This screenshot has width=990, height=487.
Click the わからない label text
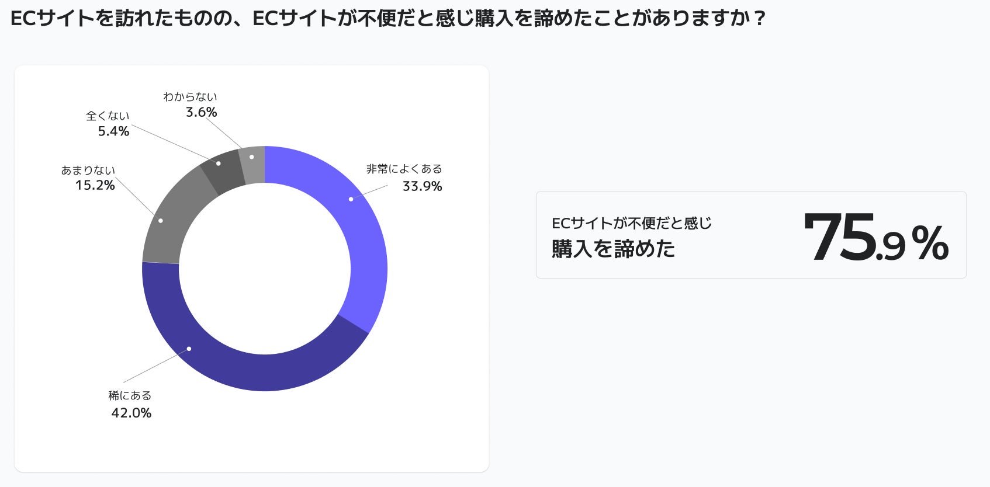point(190,96)
